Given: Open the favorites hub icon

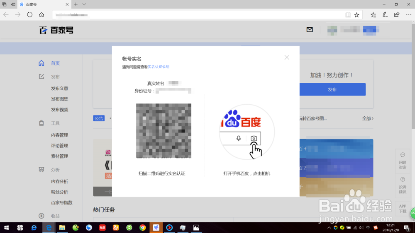Looking at the screenshot, I should click(373, 15).
